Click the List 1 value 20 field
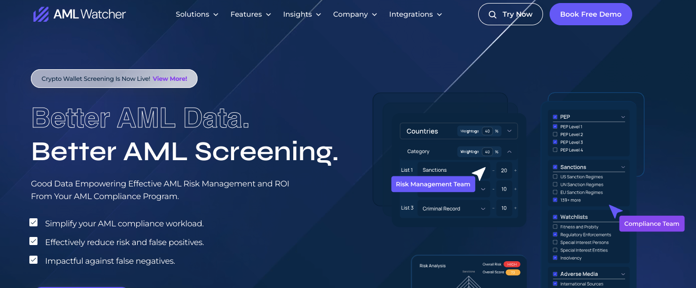 (504, 170)
